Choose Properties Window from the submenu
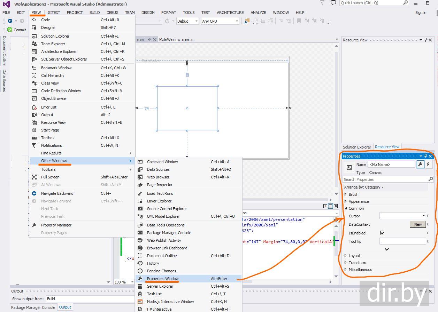 [163, 279]
